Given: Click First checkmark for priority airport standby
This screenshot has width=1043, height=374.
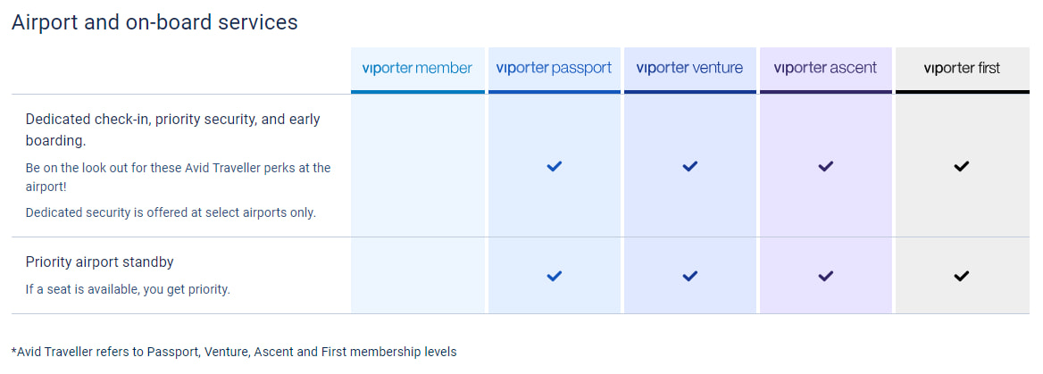Looking at the screenshot, I should point(961,276).
